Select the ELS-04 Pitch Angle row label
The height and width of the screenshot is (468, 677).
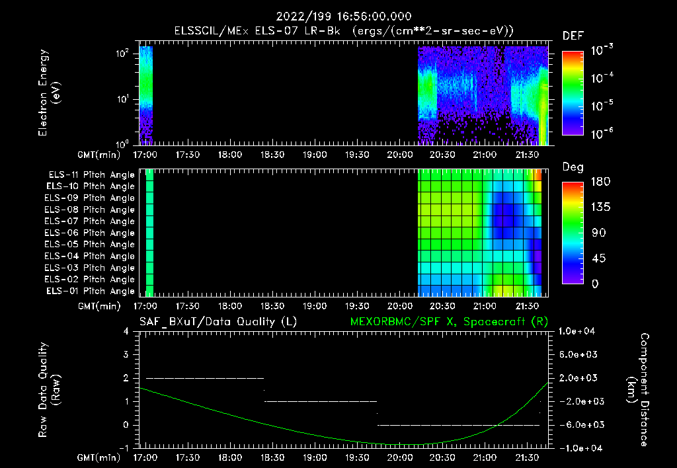89,256
